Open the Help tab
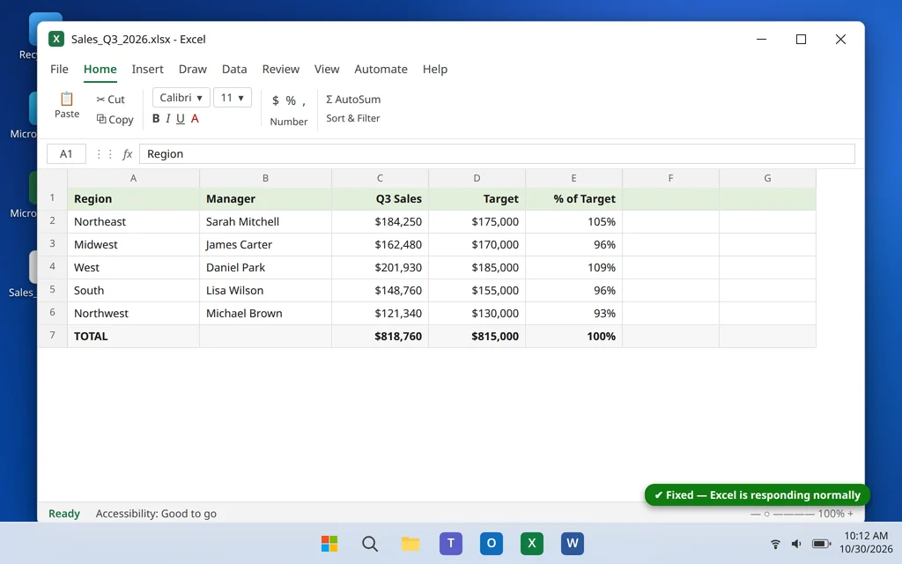 [x=435, y=69]
